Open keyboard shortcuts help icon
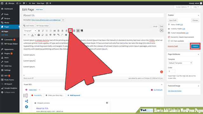The width and height of the screenshot is (203, 114). pos(66,35)
